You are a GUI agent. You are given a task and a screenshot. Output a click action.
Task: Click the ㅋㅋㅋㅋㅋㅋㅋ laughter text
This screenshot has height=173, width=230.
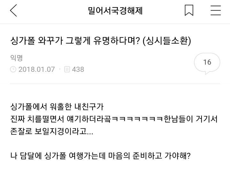point(137,119)
